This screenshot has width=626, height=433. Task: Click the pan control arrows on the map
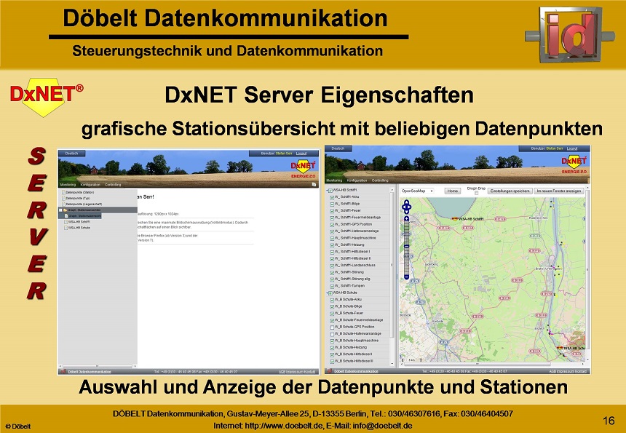pyautogui.click(x=406, y=207)
